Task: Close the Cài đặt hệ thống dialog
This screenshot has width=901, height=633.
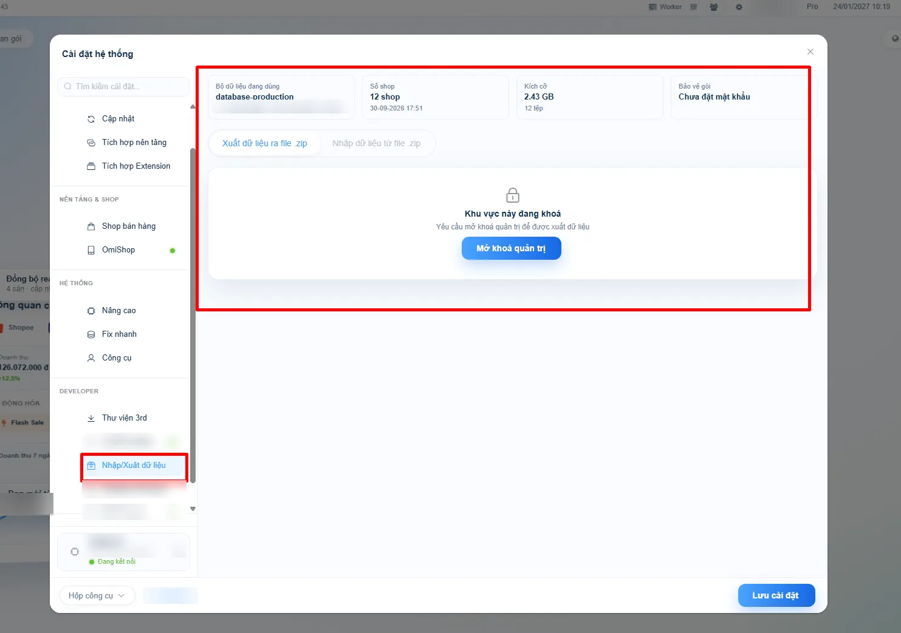Action: [810, 52]
